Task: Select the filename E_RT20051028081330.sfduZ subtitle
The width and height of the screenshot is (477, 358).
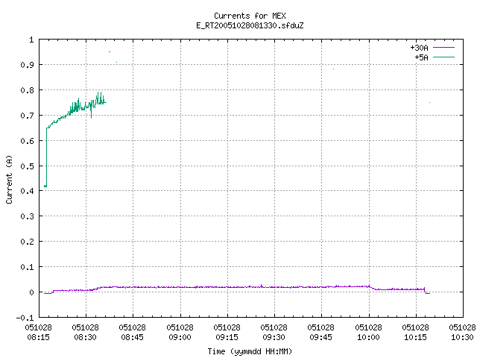Action: [x=250, y=25]
